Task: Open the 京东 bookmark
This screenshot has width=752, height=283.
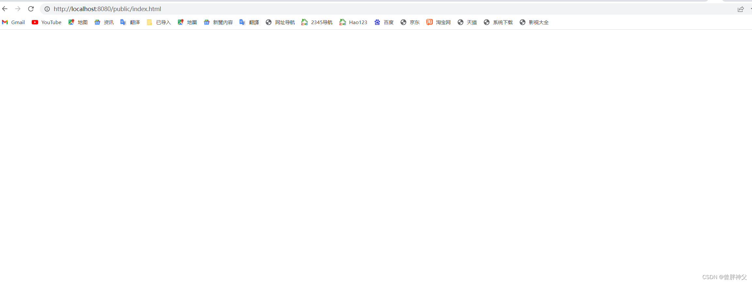Action: [410, 22]
